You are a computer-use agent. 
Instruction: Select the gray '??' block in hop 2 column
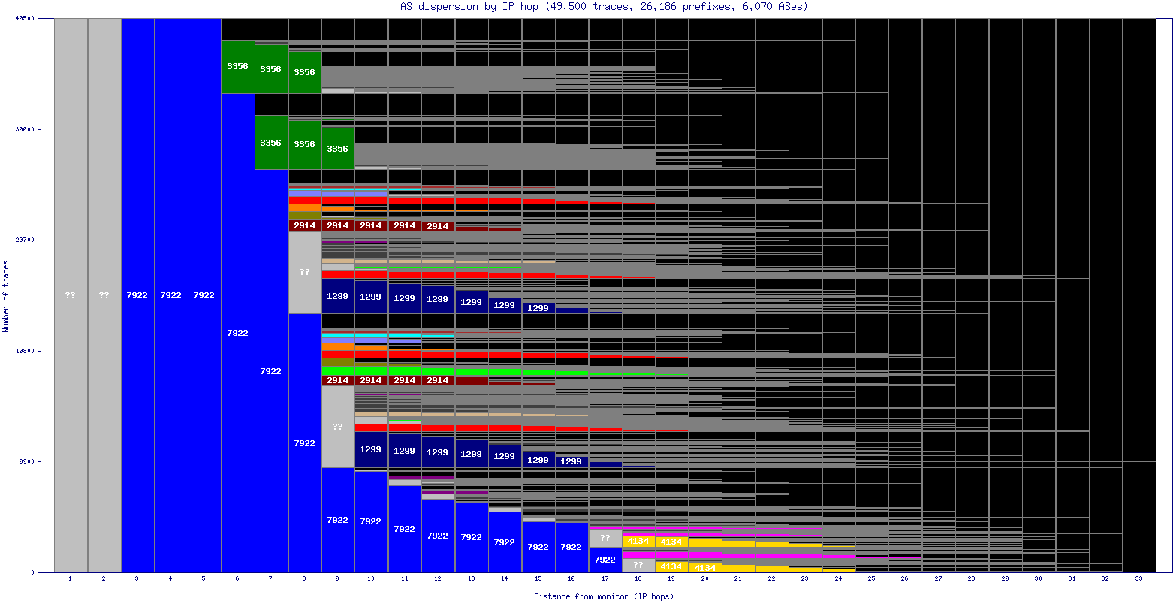pos(104,295)
